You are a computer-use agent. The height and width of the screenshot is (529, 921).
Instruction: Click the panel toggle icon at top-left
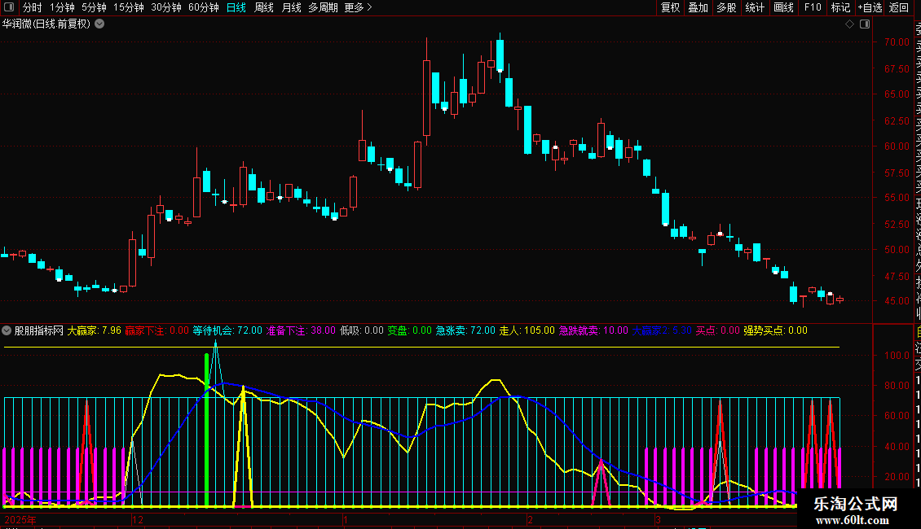(9, 7)
